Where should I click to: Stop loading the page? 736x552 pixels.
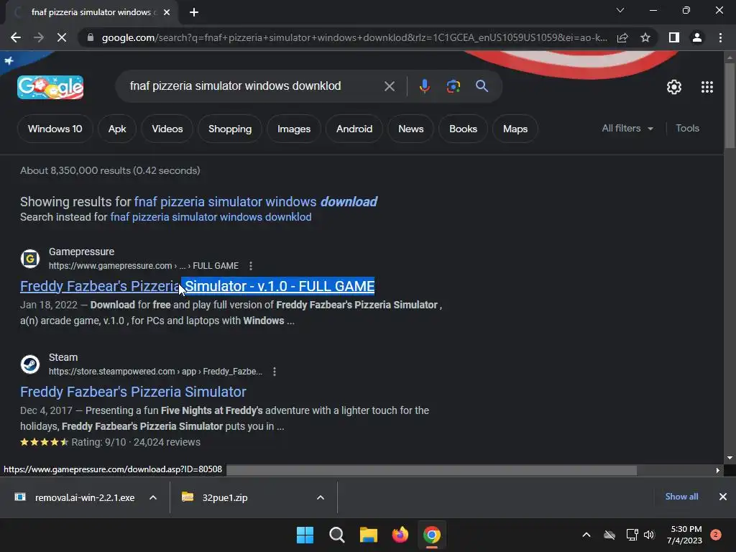[x=62, y=37]
